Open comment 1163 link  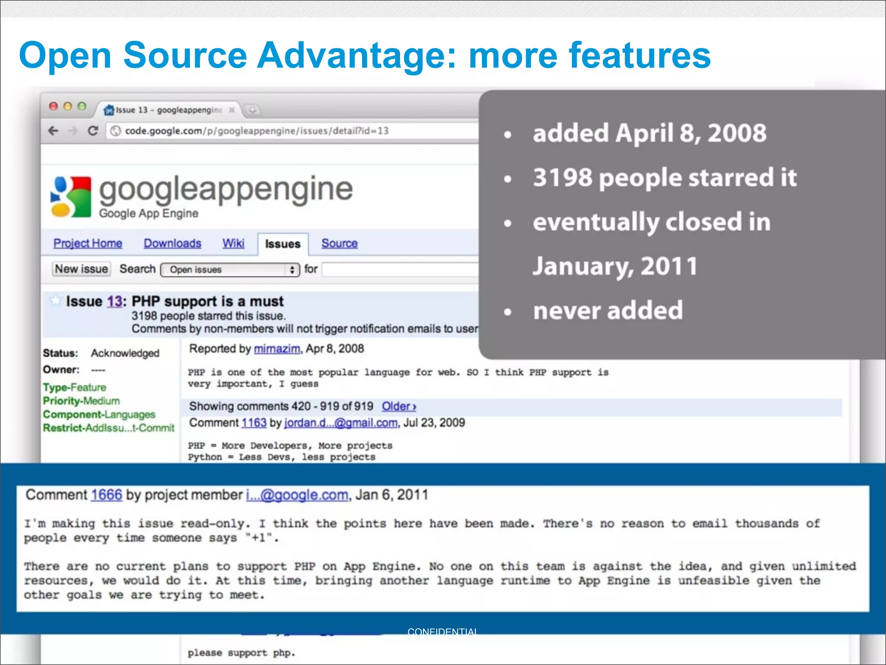coord(254,423)
